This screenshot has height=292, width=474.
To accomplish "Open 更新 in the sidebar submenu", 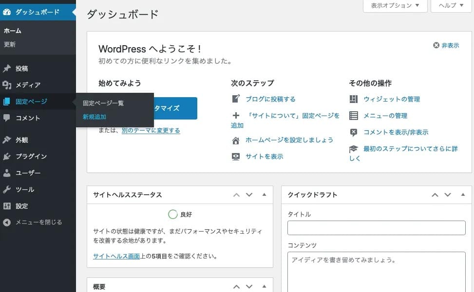I will [x=10, y=44].
